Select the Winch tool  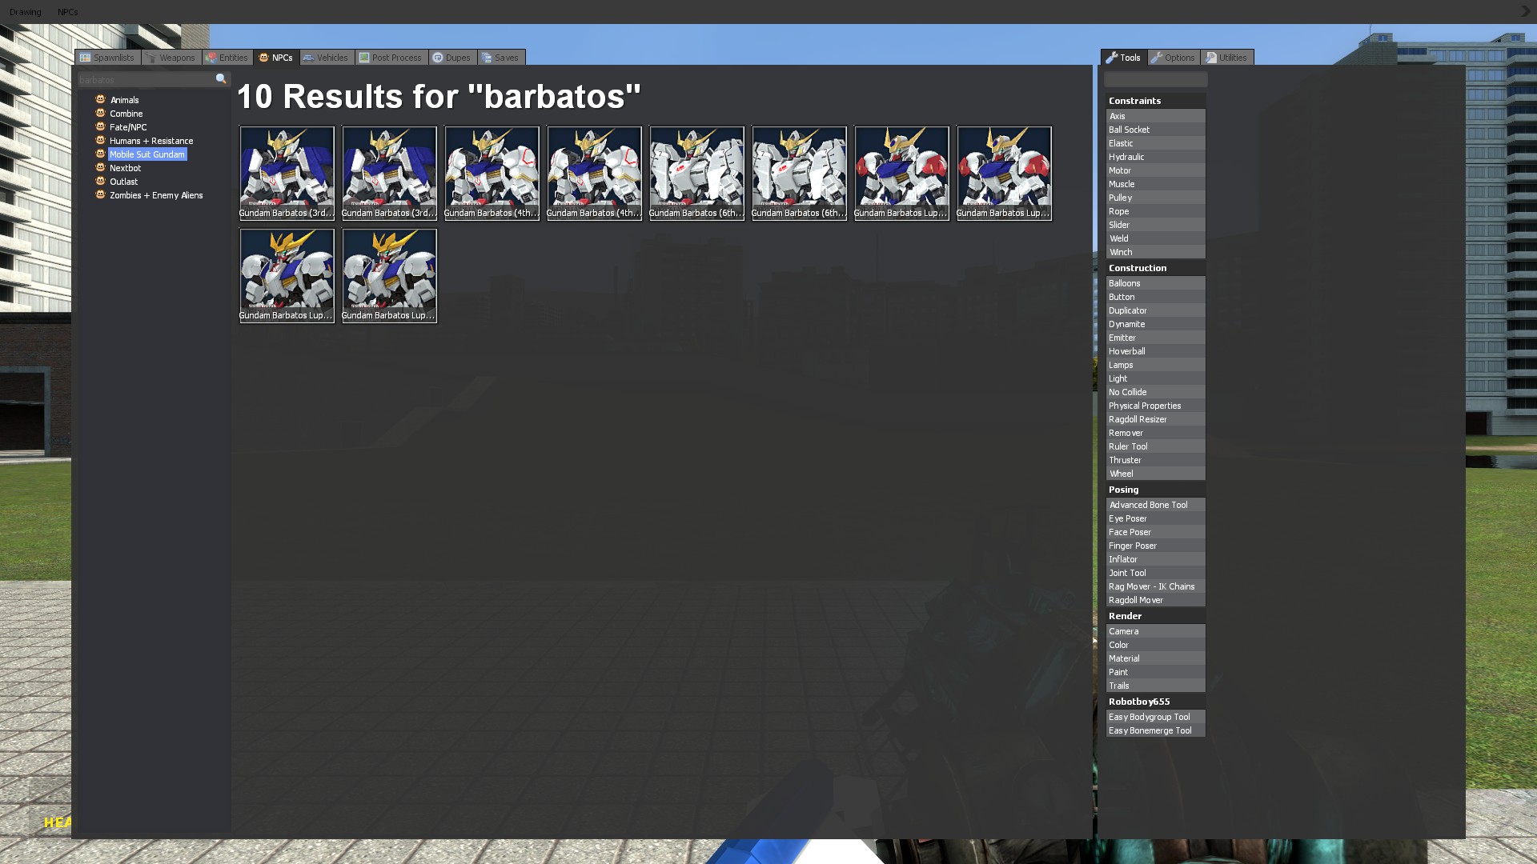click(1156, 252)
